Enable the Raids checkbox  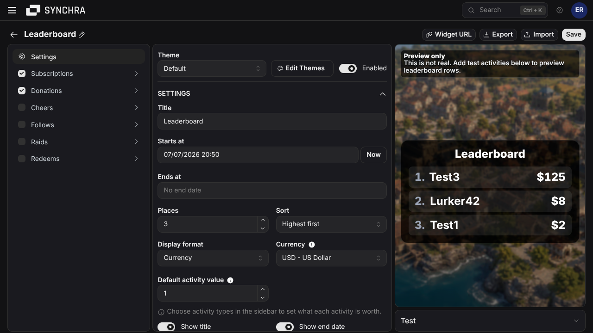pos(22,142)
